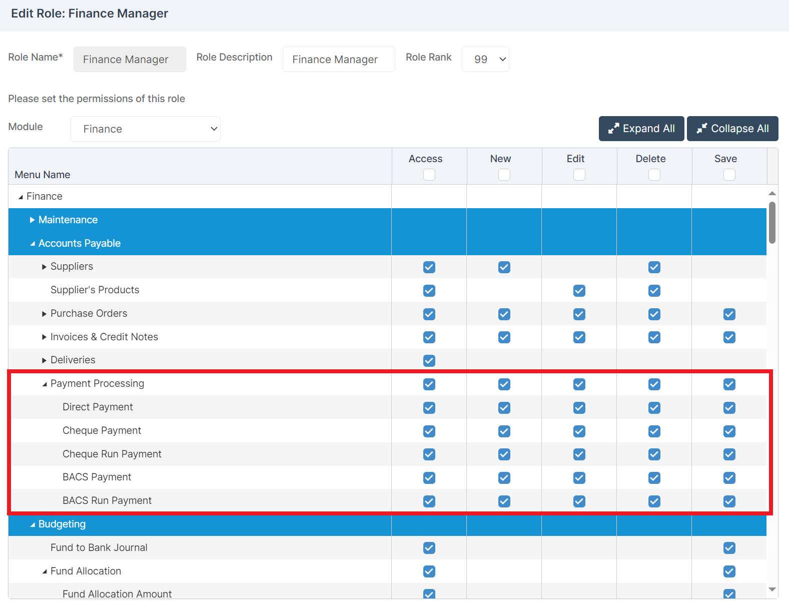The image size is (789, 607).
Task: Click the Expand All arrows icon
Action: click(x=613, y=129)
